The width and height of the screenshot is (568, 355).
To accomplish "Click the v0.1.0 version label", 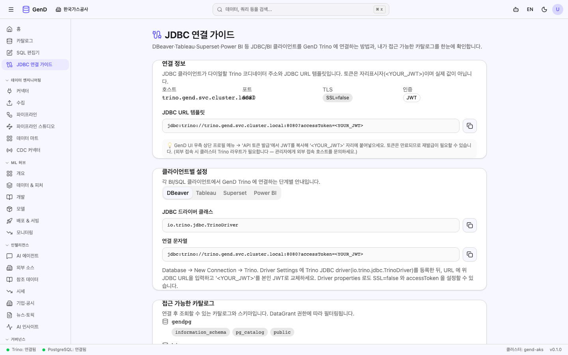I will click(556, 349).
